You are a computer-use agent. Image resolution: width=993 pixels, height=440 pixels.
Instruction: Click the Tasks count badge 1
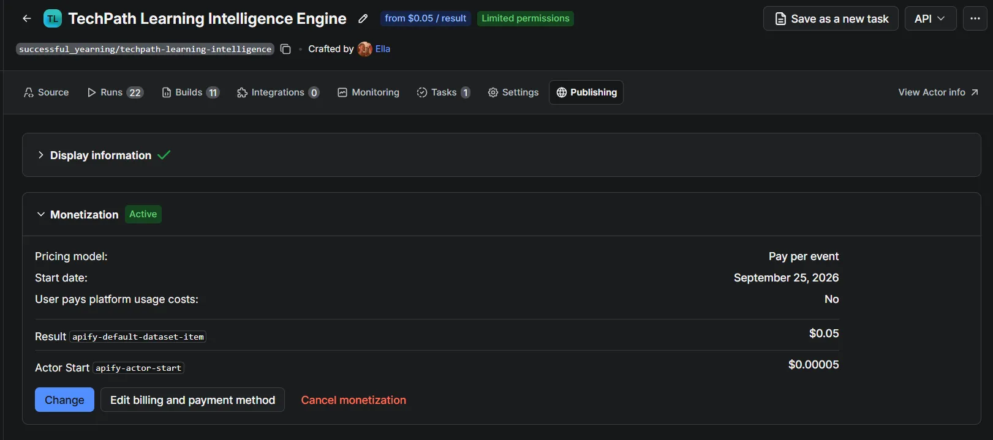[x=466, y=92]
